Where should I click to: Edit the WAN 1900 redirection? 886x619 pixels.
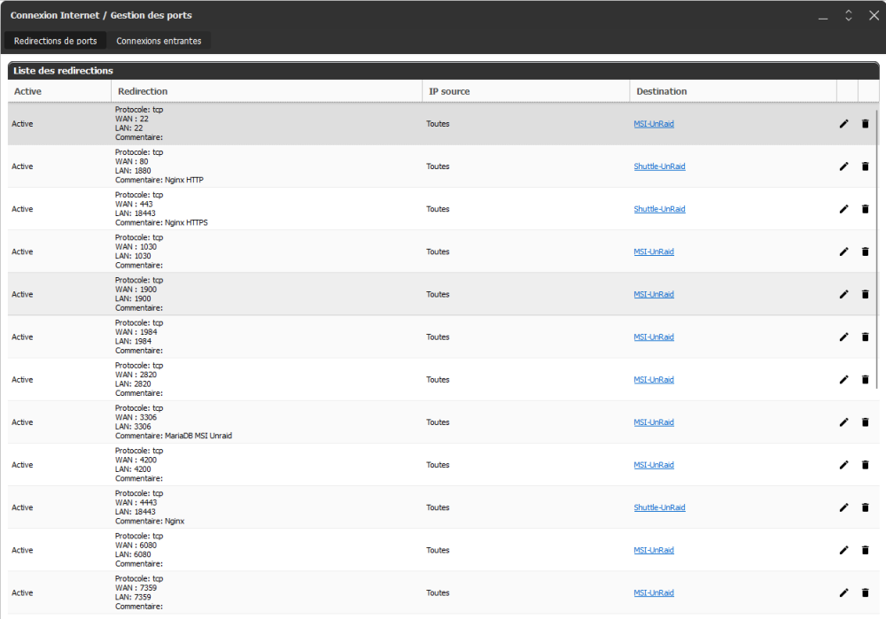tap(843, 294)
